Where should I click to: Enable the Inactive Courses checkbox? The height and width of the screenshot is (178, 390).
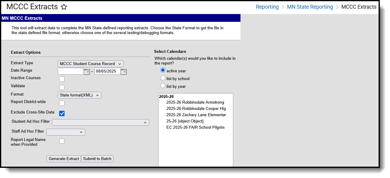(62, 79)
